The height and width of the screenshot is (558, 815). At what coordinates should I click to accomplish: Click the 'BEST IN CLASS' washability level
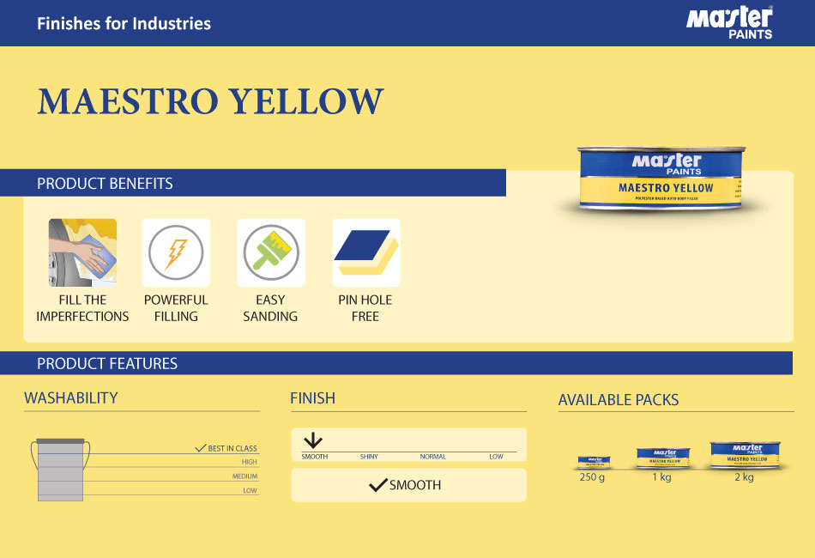point(232,448)
